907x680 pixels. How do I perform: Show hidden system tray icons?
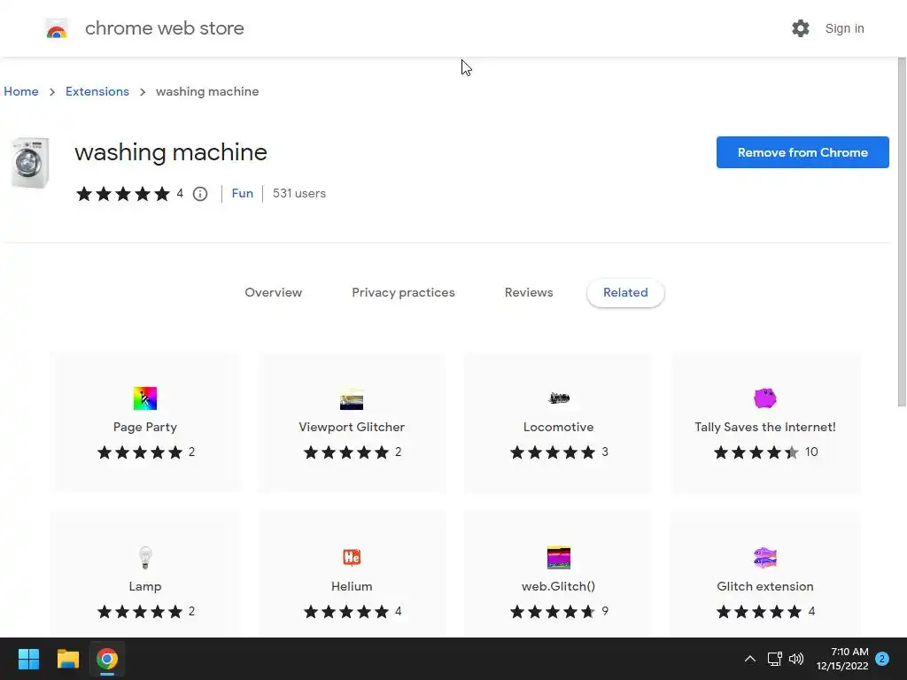pyautogui.click(x=749, y=659)
